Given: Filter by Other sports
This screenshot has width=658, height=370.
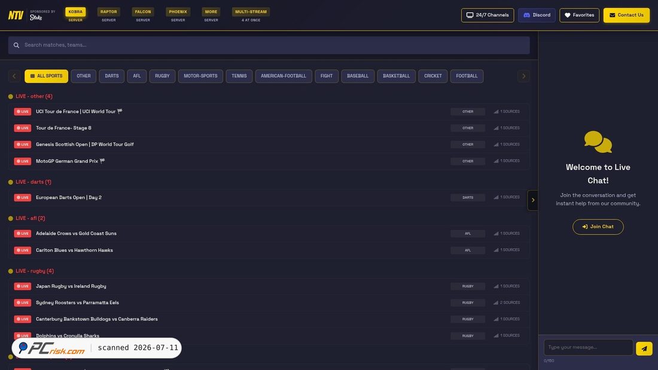Looking at the screenshot, I should tap(84, 76).
